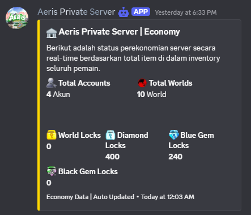
Task: Click the 240 Blue Gem Locks value
Action: [x=176, y=157]
